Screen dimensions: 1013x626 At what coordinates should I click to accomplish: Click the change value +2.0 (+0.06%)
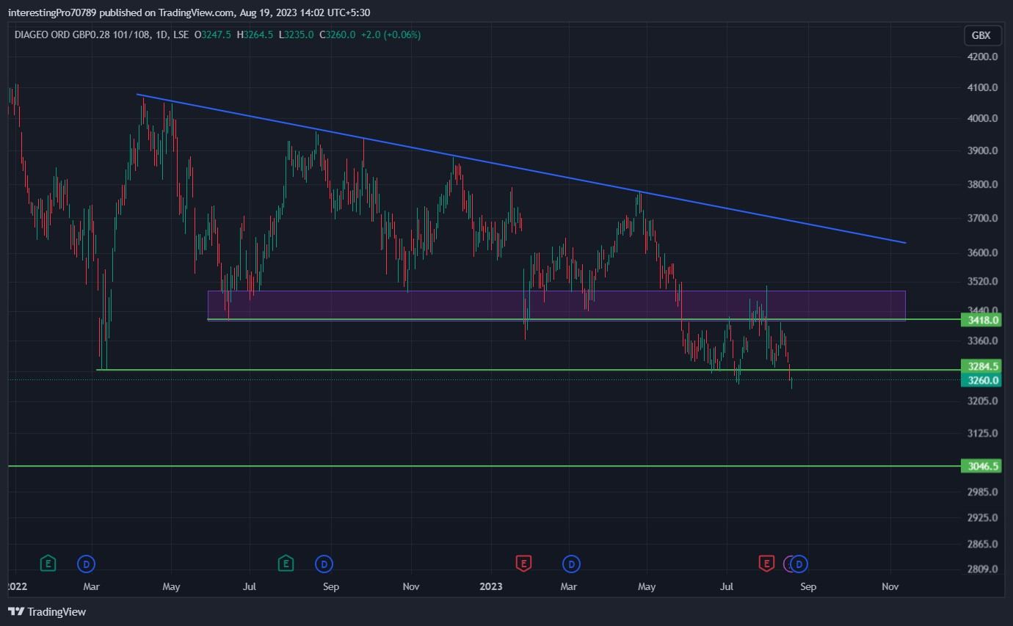(x=391, y=34)
